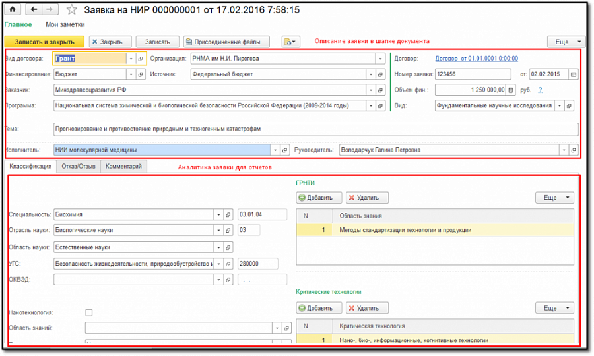Open the Отрасль науки field's linked item
This screenshot has width=594, height=356.
[228, 230]
